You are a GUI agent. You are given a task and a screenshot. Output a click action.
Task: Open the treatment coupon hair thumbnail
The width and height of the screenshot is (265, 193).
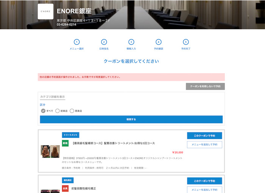(x=50, y=152)
